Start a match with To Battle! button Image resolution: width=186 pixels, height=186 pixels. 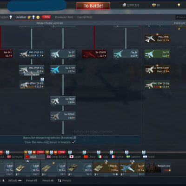(x=93, y=6)
